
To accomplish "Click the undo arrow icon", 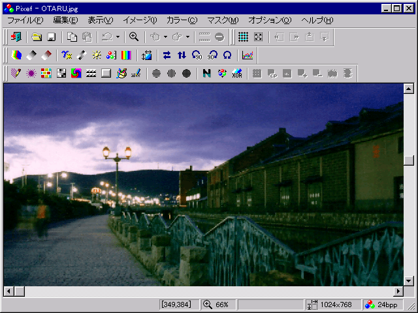I will click(107, 37).
